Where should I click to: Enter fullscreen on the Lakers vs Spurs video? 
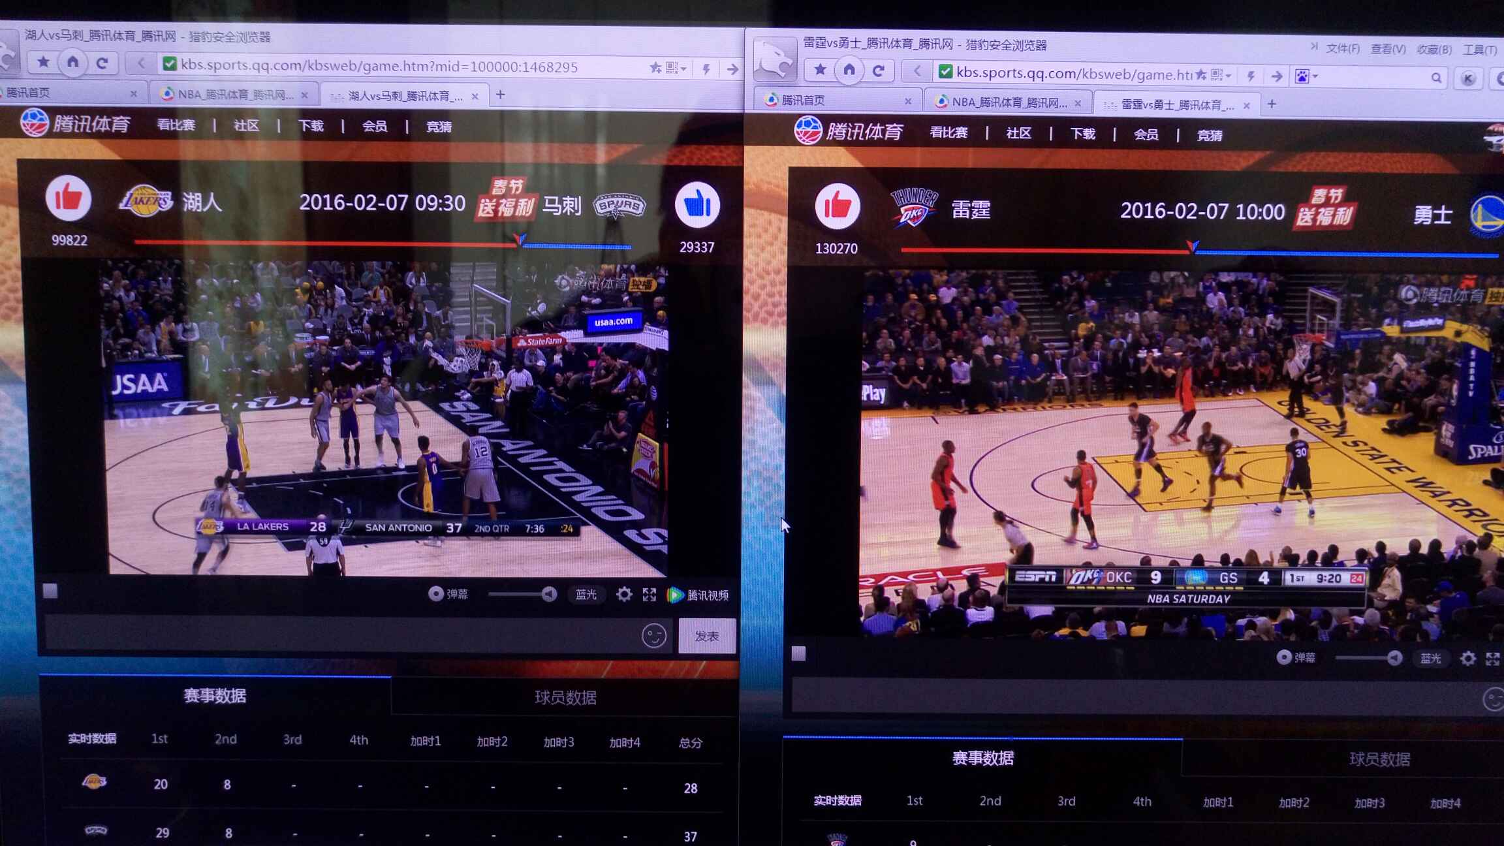tap(649, 594)
